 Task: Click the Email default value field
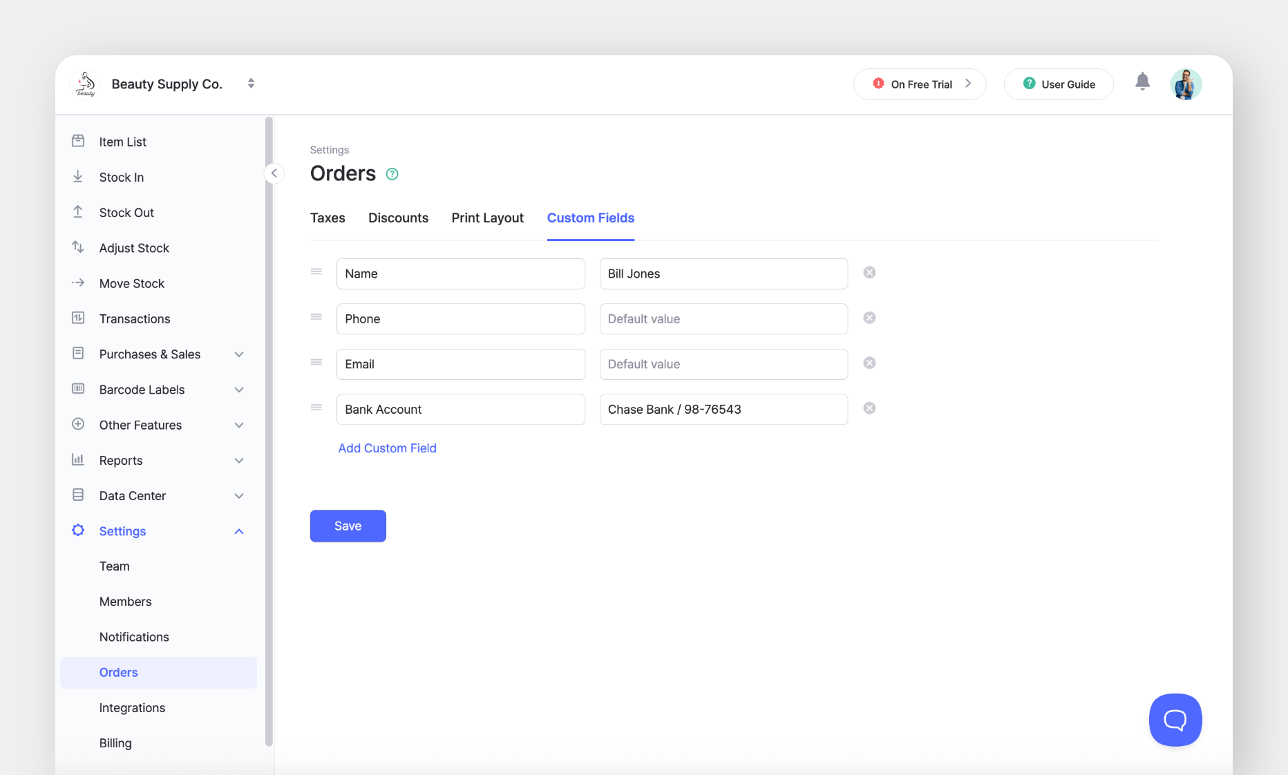[x=723, y=364]
